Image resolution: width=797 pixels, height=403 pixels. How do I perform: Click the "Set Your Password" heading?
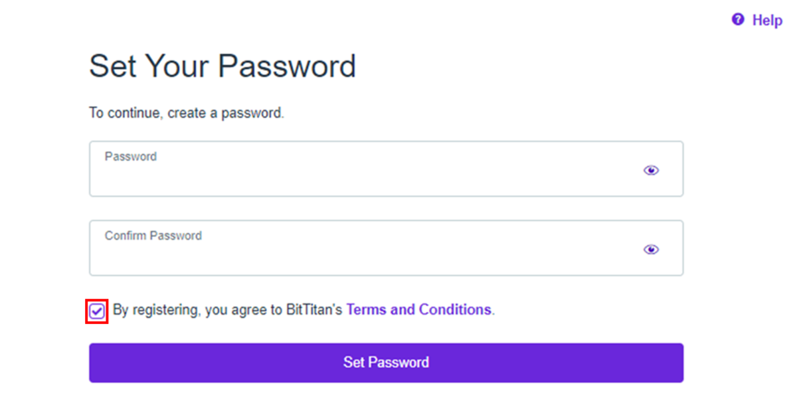222,66
